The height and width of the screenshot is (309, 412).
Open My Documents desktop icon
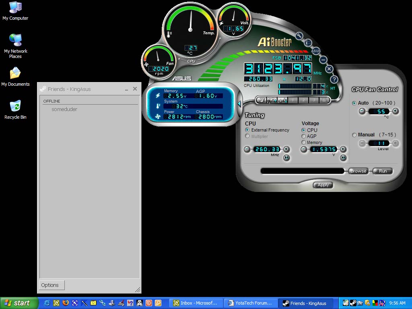pyautogui.click(x=15, y=77)
